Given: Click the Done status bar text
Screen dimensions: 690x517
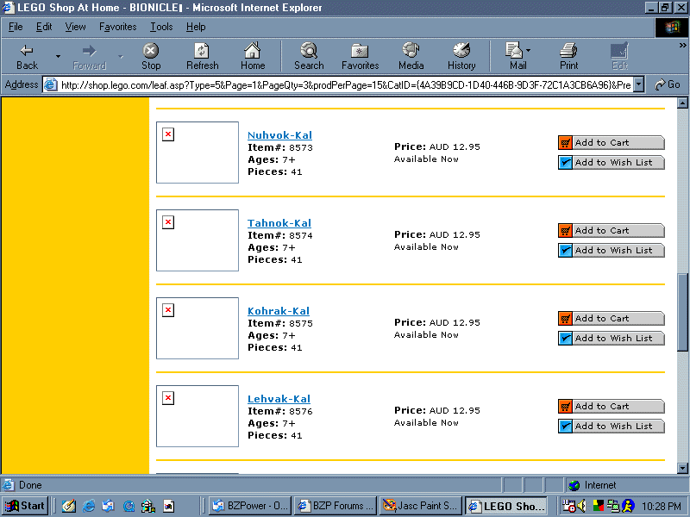Looking at the screenshot, I should coord(30,485).
